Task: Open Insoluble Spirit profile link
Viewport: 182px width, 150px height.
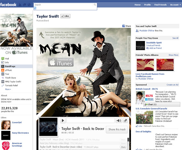Action: point(154,43)
